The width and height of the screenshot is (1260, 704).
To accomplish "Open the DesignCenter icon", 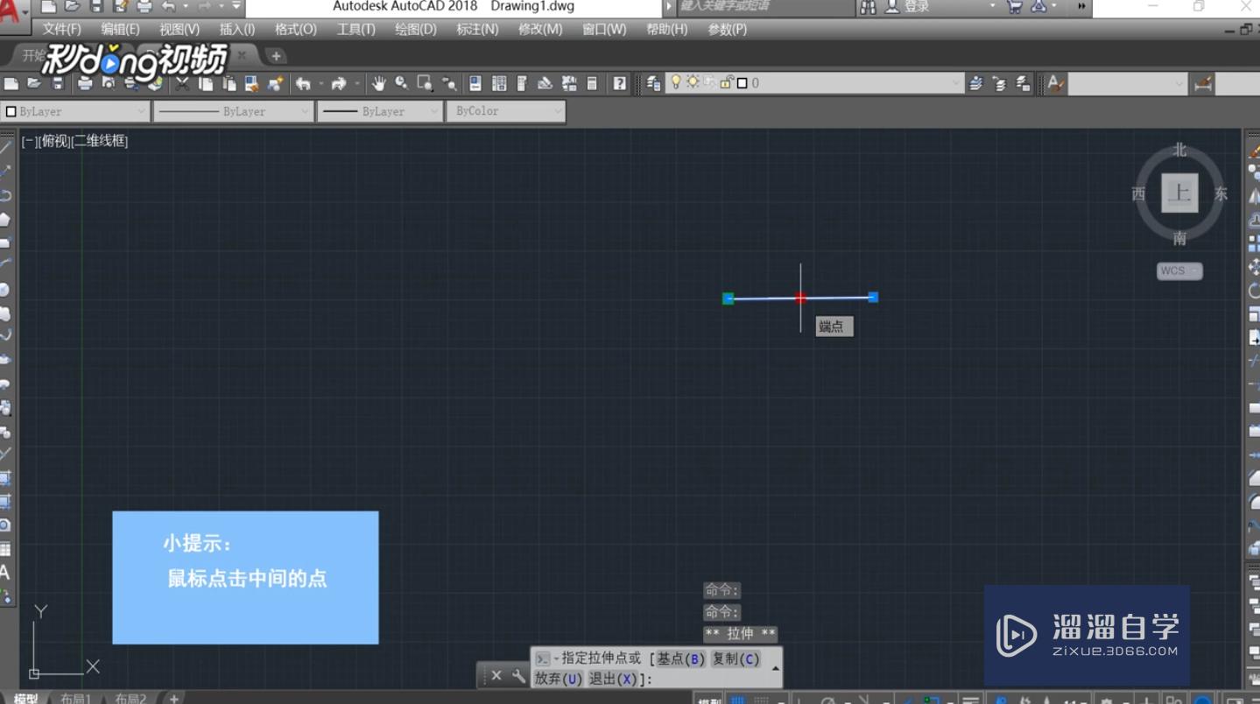I will [x=499, y=84].
